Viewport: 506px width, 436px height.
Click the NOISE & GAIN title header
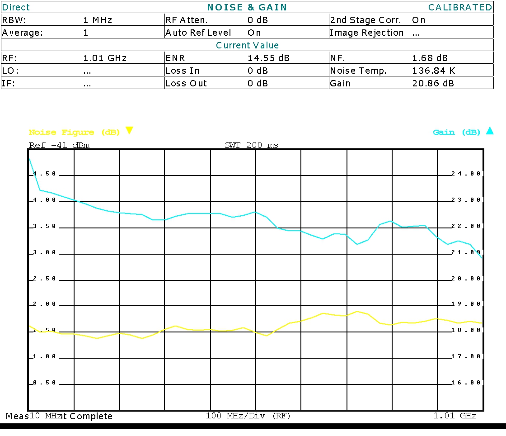pyautogui.click(x=247, y=7)
